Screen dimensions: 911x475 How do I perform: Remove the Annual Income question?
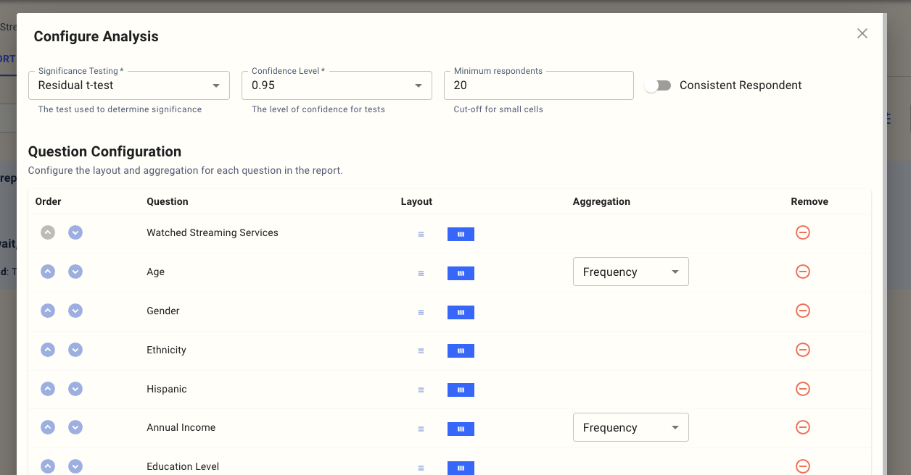[x=802, y=427]
